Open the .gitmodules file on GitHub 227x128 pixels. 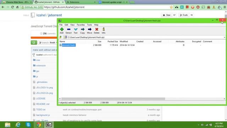[x=42, y=82]
